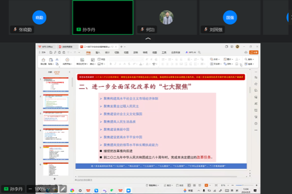Toggle Normal view button in status bar
The image size is (292, 194).
[x=189, y=185]
